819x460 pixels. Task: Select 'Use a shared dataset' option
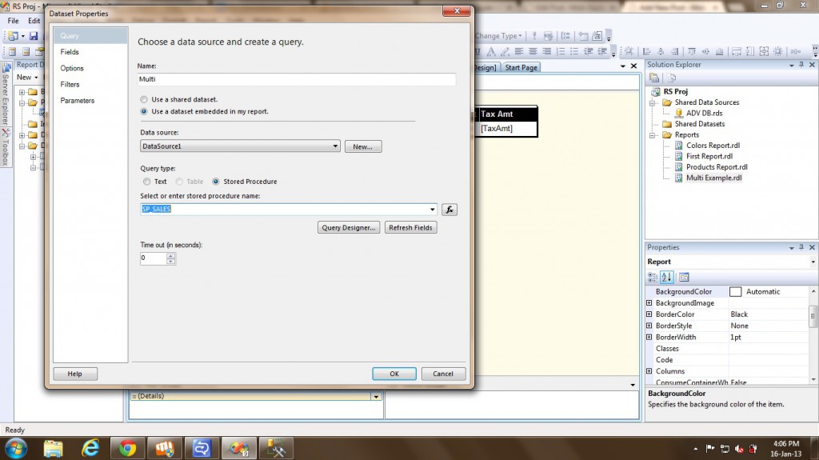point(145,99)
